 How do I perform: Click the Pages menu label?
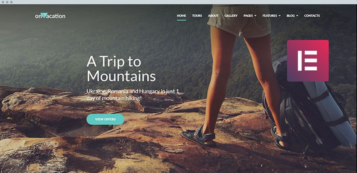click(x=248, y=16)
